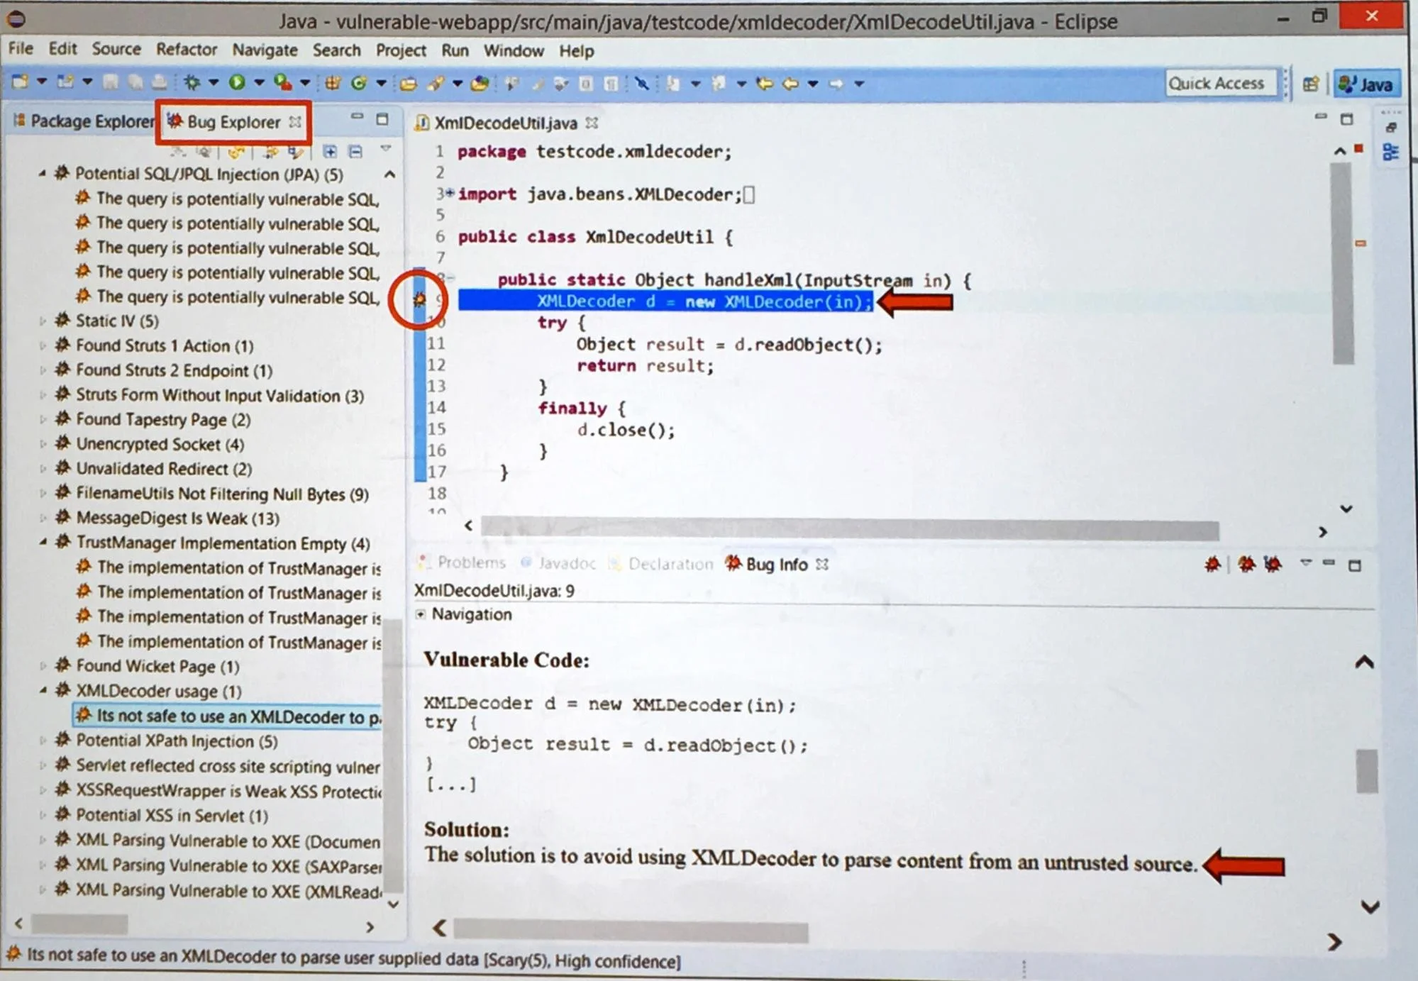Expand the Navigation section in Bug Info
This screenshot has height=981, width=1418.
[421, 614]
